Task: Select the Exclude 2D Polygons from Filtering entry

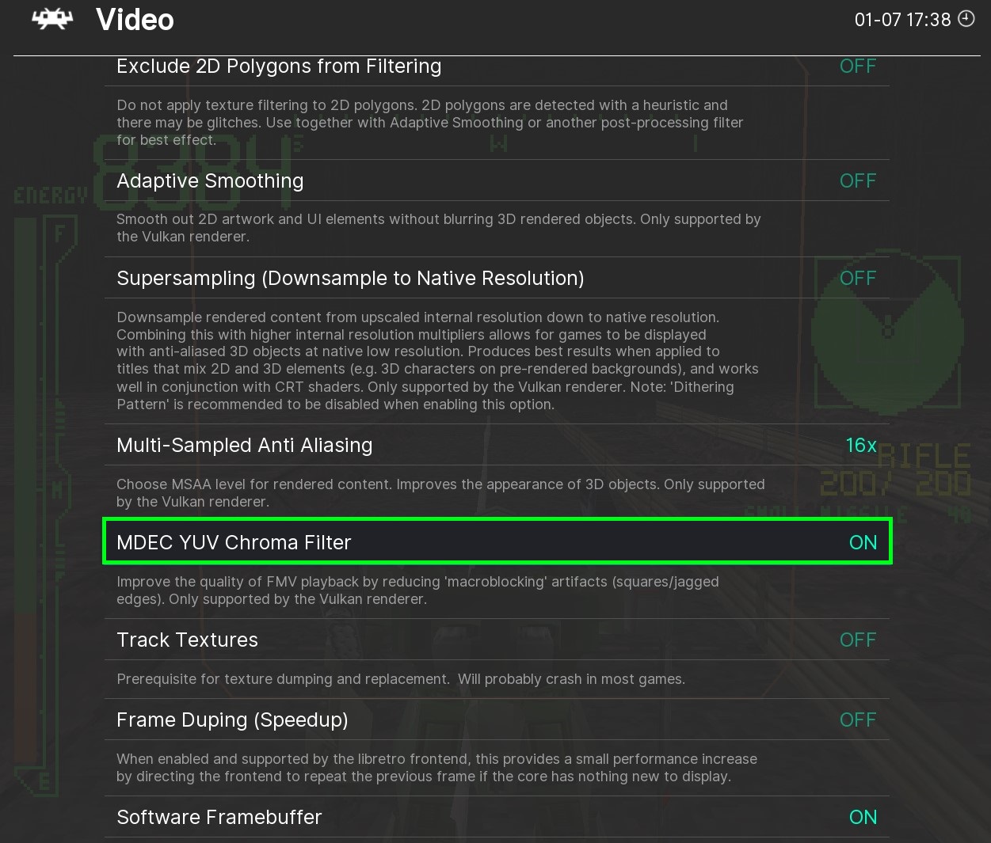Action: point(279,66)
